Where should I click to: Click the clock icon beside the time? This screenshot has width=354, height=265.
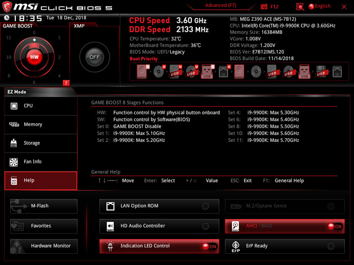tap(7, 18)
